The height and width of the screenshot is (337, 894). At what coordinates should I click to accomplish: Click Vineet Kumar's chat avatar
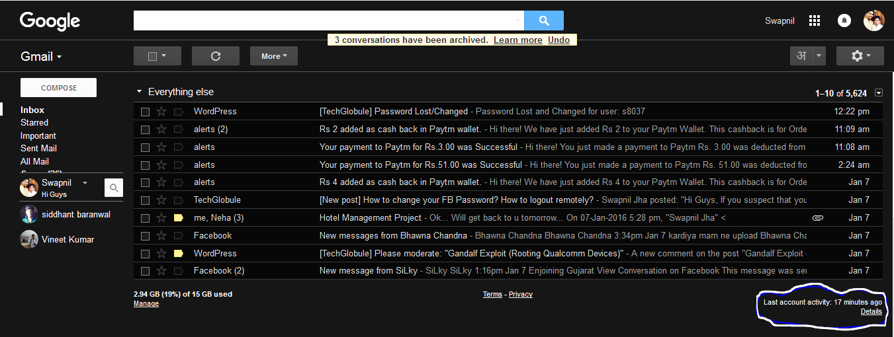(x=29, y=239)
